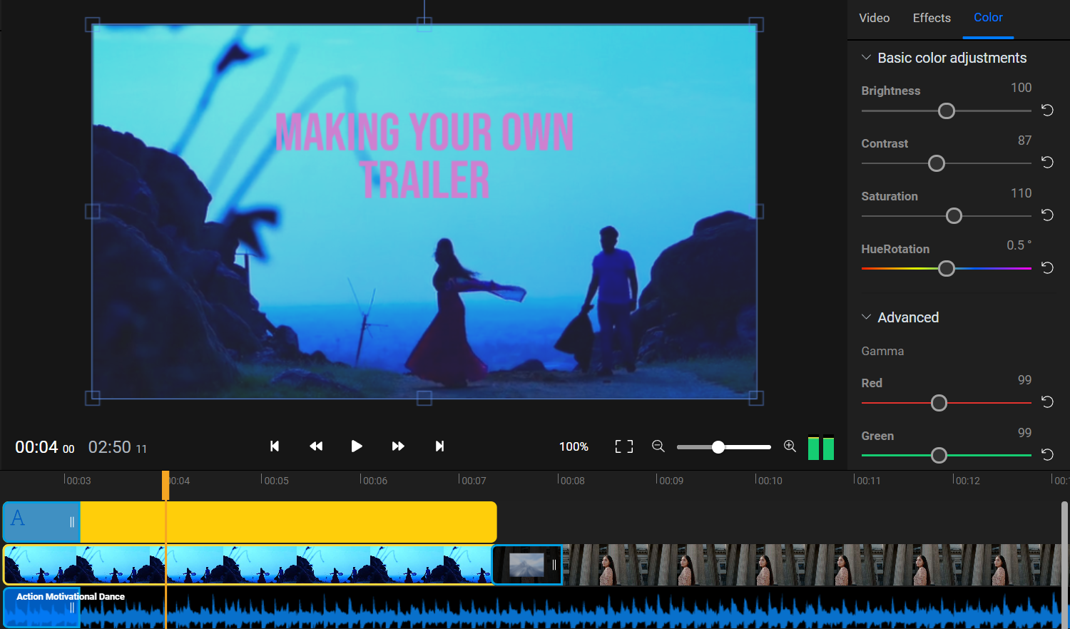The image size is (1070, 629).
Task: Open the 100% preview zoom menu
Action: [x=574, y=446]
